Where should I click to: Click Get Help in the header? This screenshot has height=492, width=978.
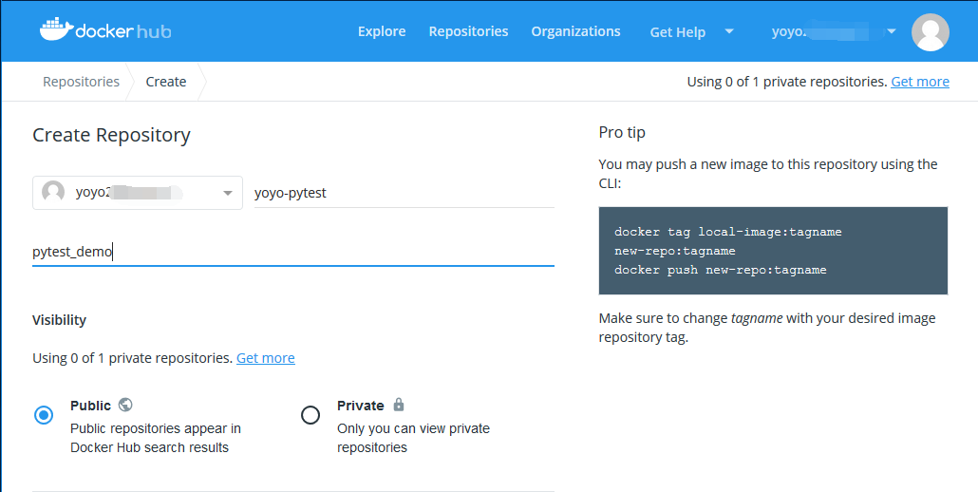point(677,31)
